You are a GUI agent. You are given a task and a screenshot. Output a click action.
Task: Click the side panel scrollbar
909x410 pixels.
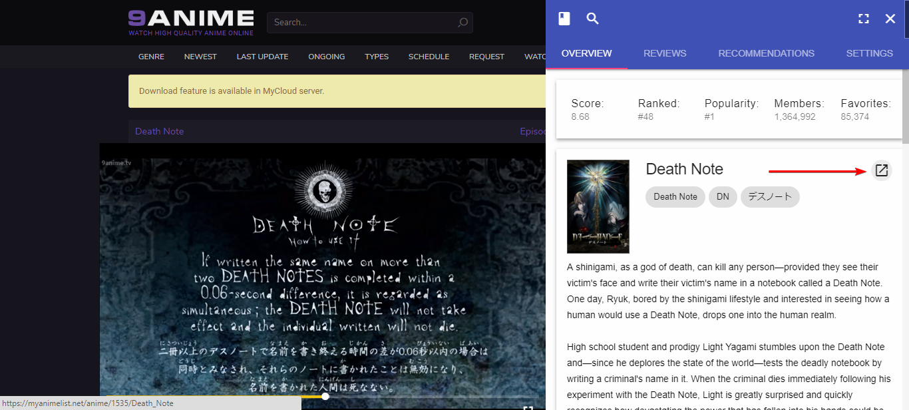pyautogui.click(x=905, y=106)
